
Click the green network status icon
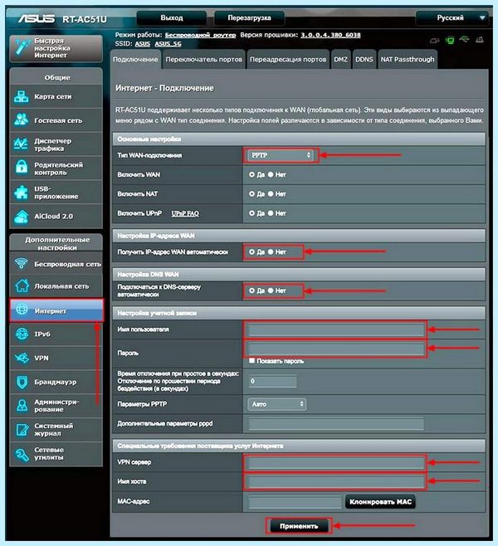coord(450,40)
